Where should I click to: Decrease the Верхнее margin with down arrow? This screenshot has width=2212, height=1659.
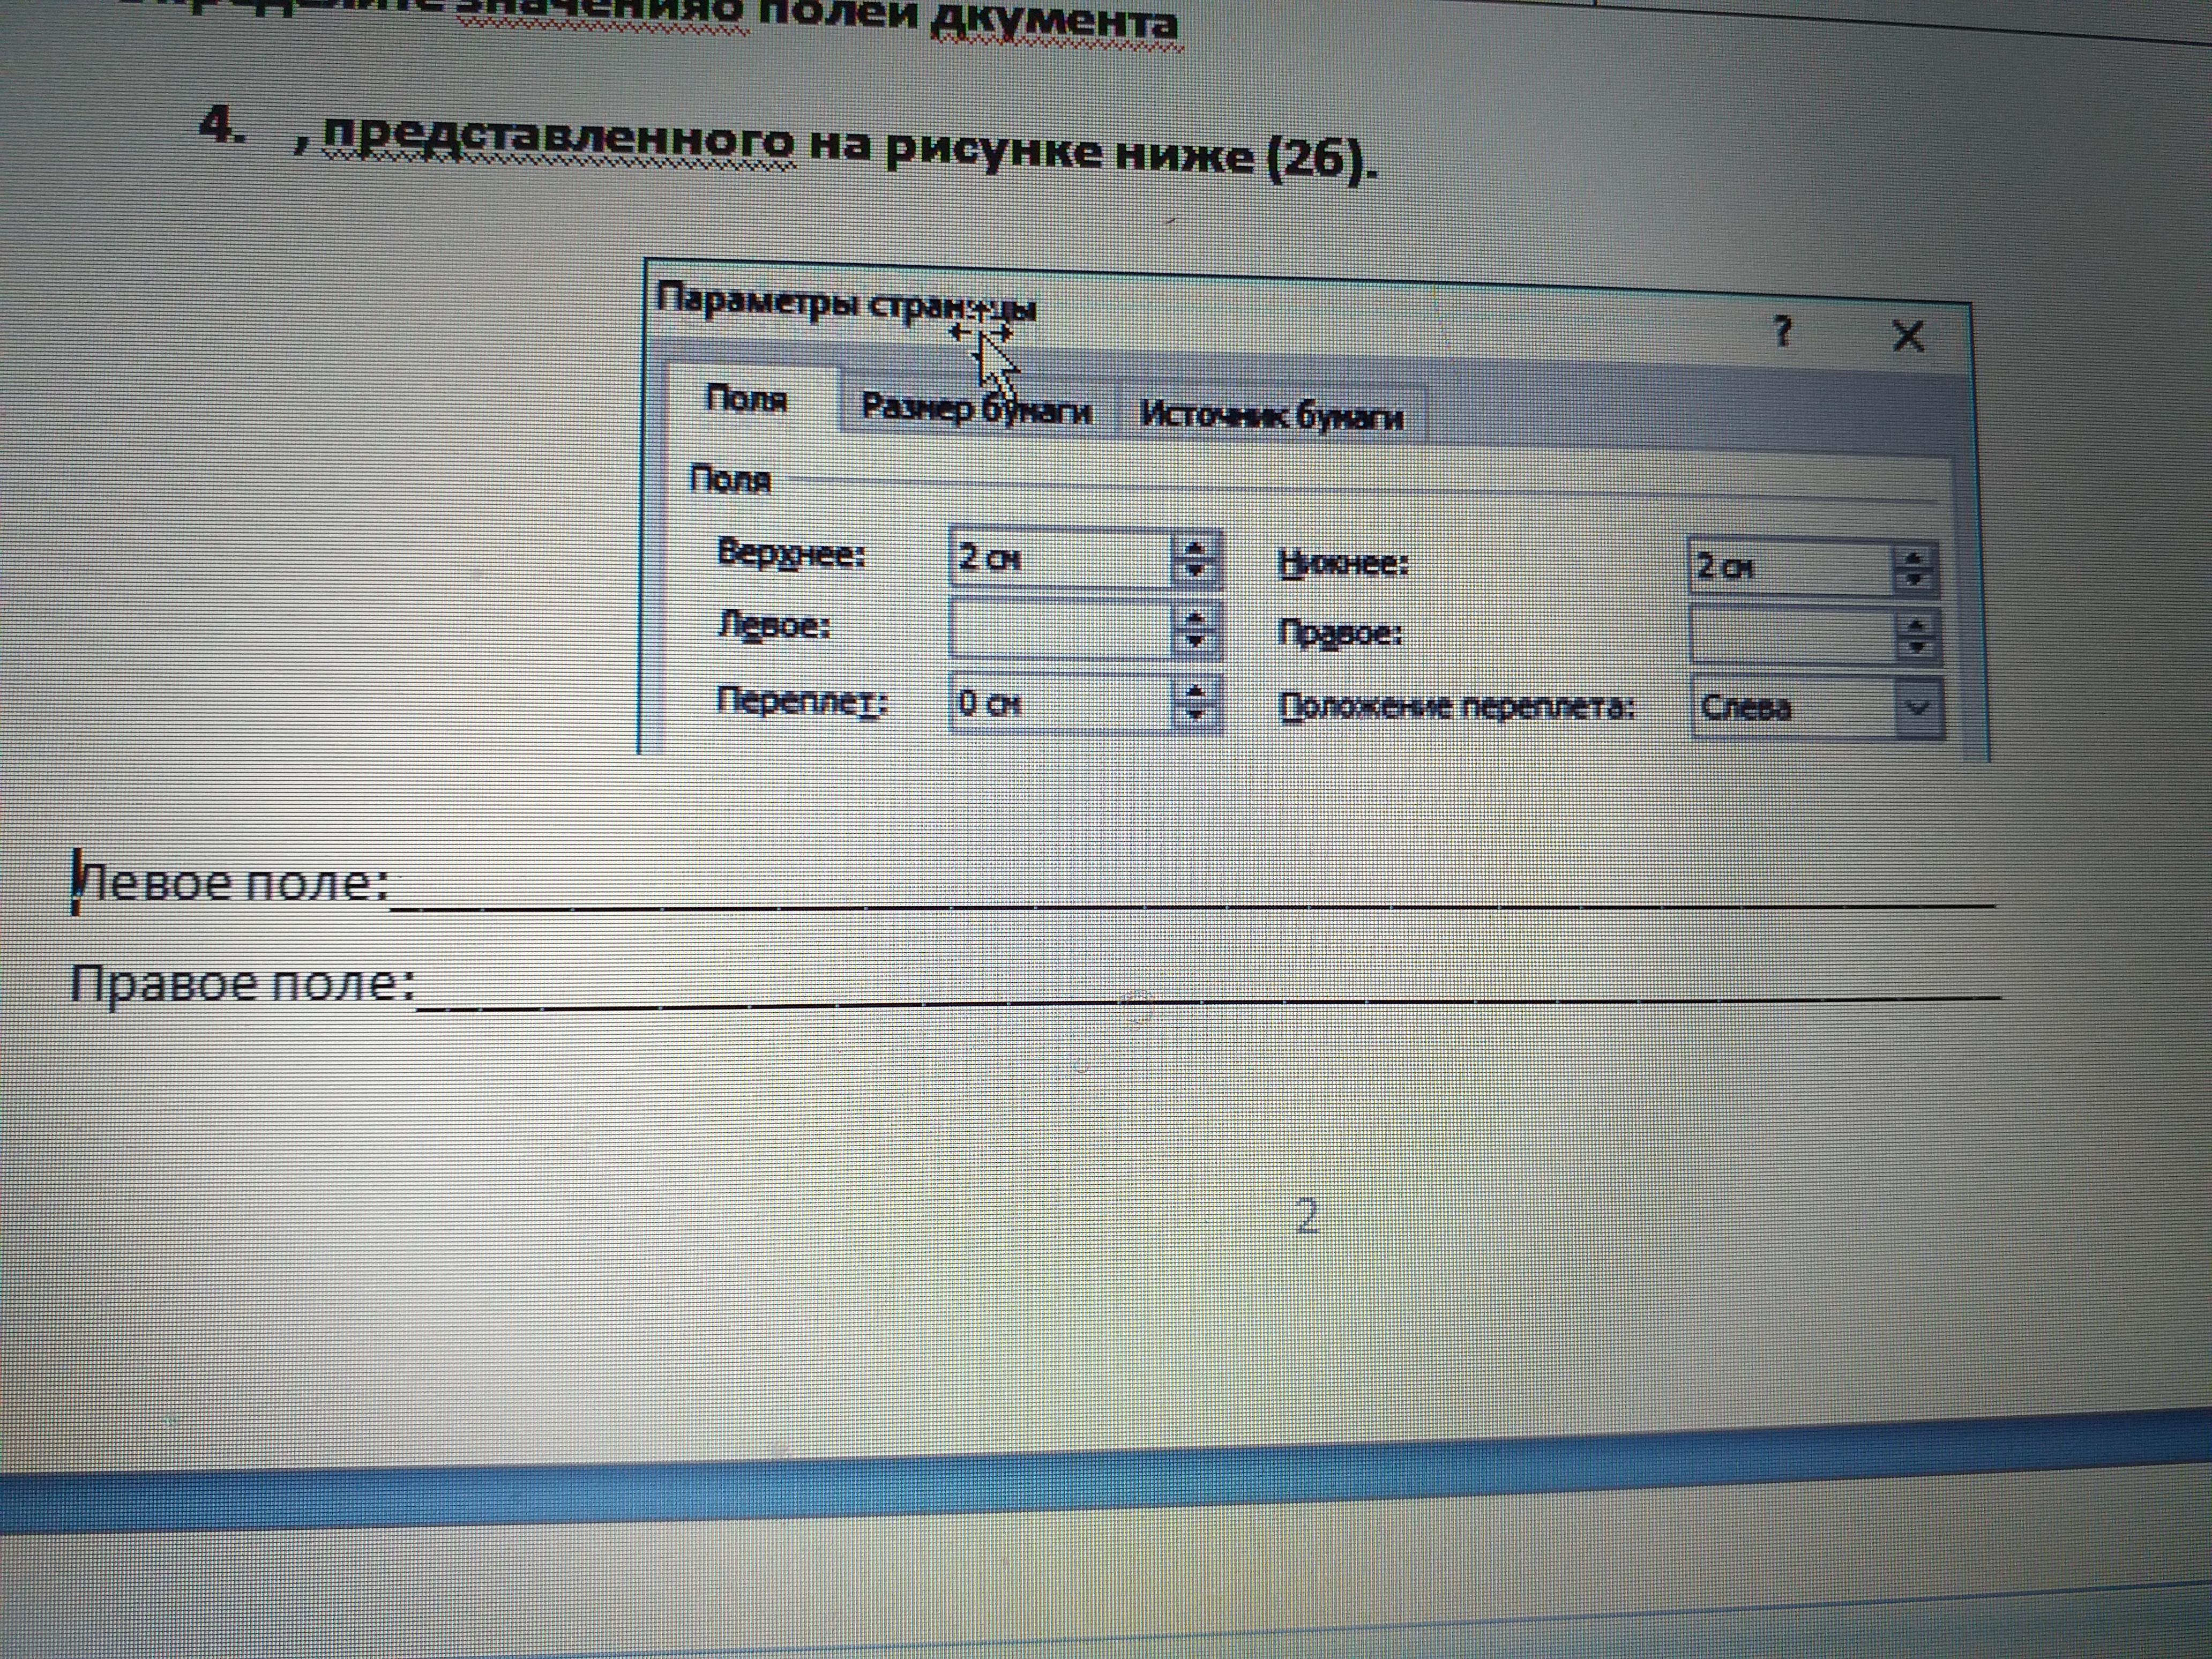click(x=1195, y=571)
